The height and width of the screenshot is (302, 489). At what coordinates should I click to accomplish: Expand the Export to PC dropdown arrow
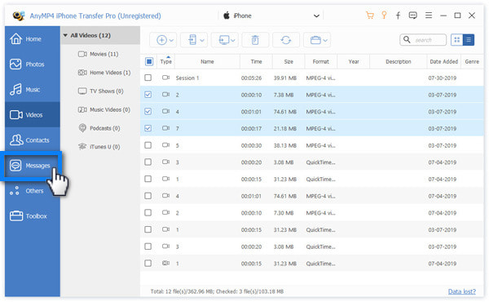(x=232, y=40)
